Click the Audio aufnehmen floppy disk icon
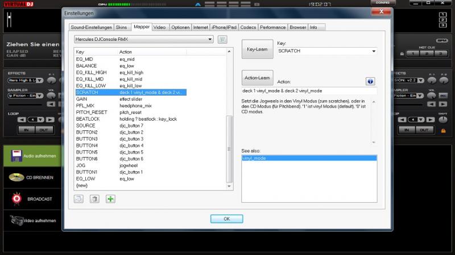The height and width of the screenshot is (255, 455). point(17,156)
